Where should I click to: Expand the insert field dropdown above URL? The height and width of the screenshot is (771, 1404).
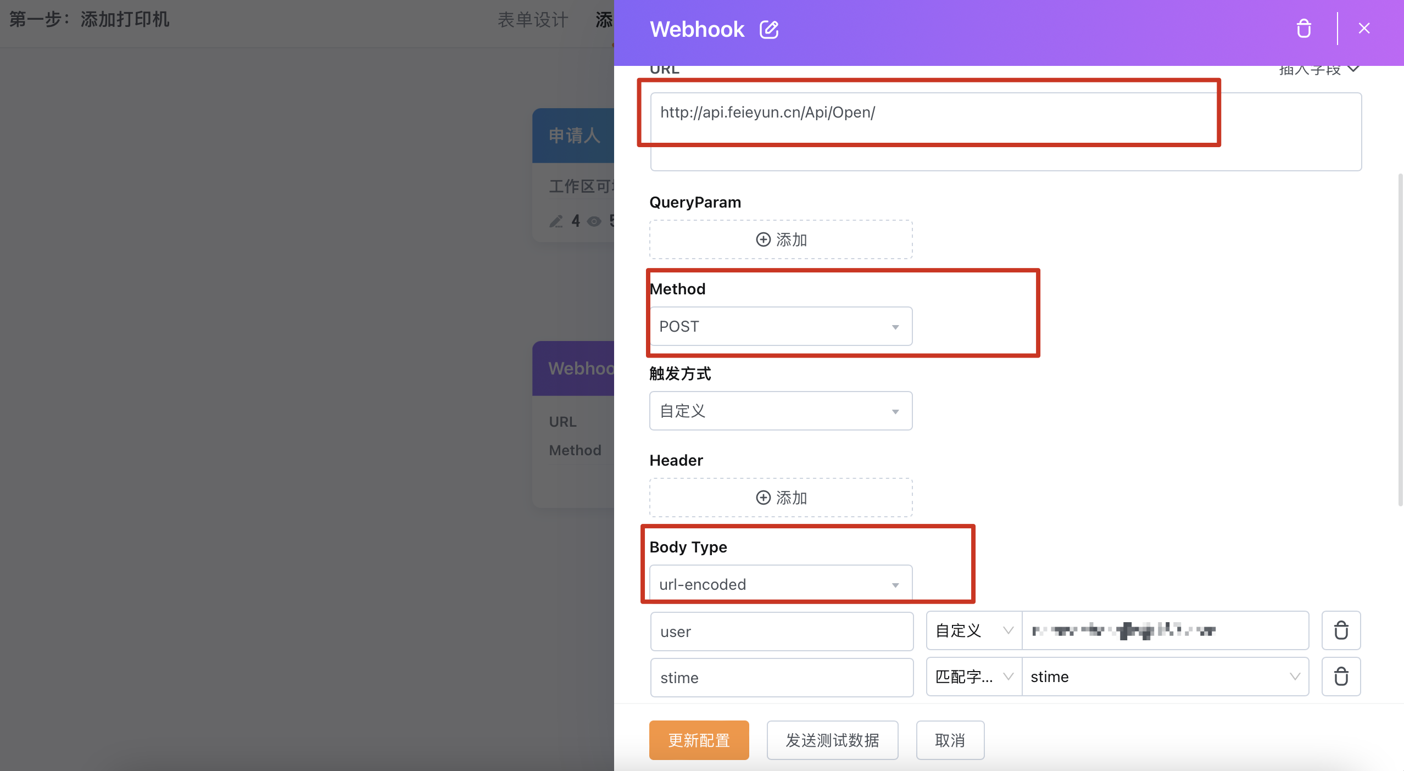pyautogui.click(x=1318, y=70)
